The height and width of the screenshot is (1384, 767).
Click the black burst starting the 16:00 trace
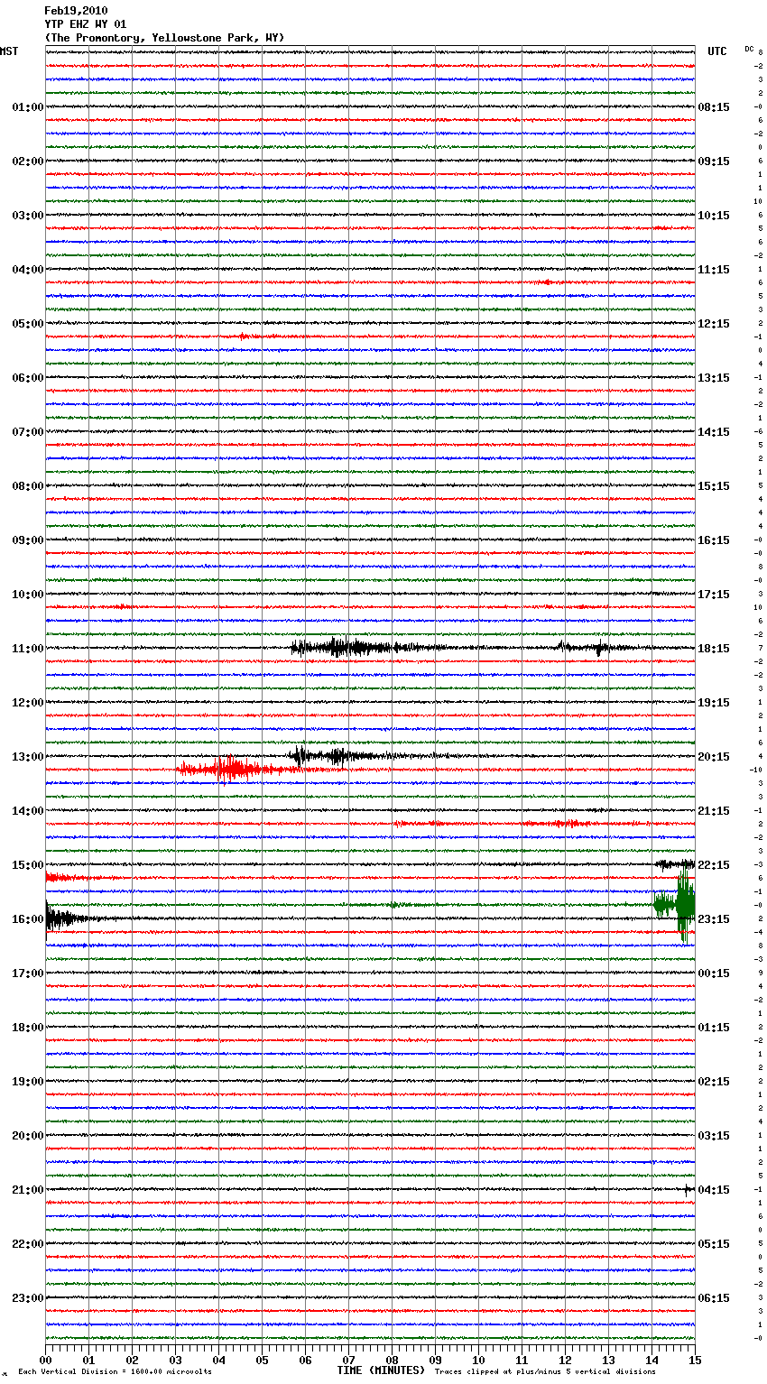pyautogui.click(x=60, y=918)
